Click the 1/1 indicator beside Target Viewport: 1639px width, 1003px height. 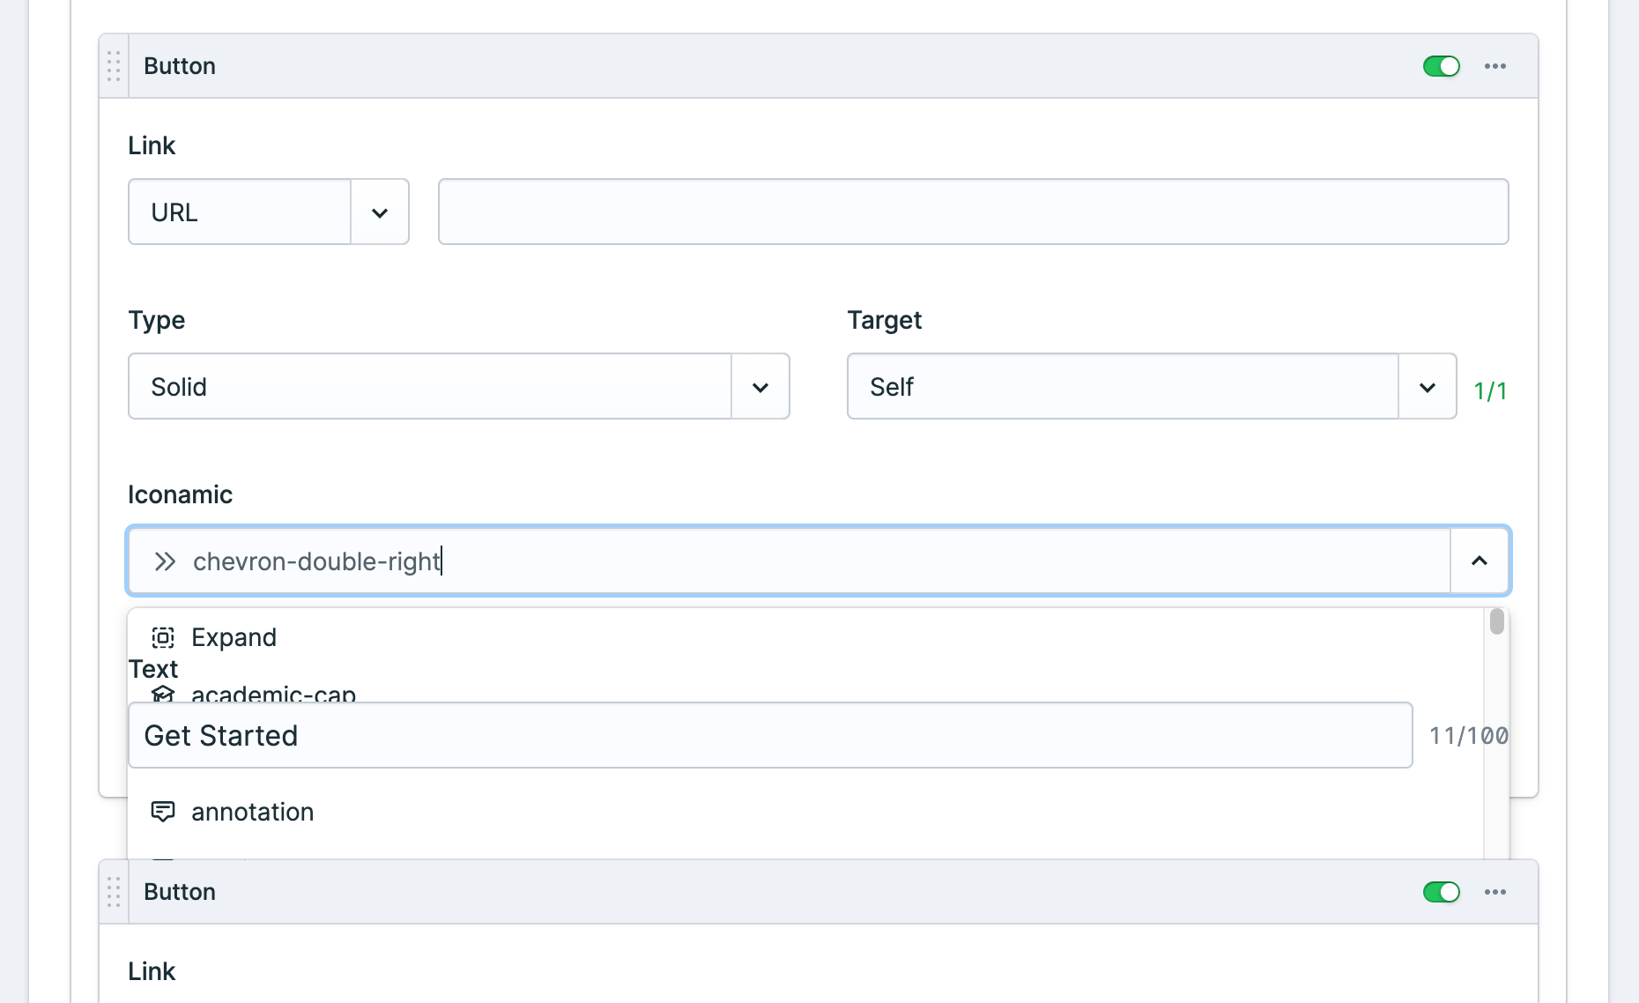[x=1491, y=390]
